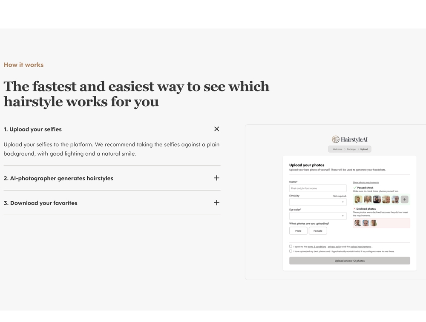Image resolution: width=426 pixels, height=322 pixels.
Task: Collapse the Upload your selfies section with X icon
Action: [216, 129]
